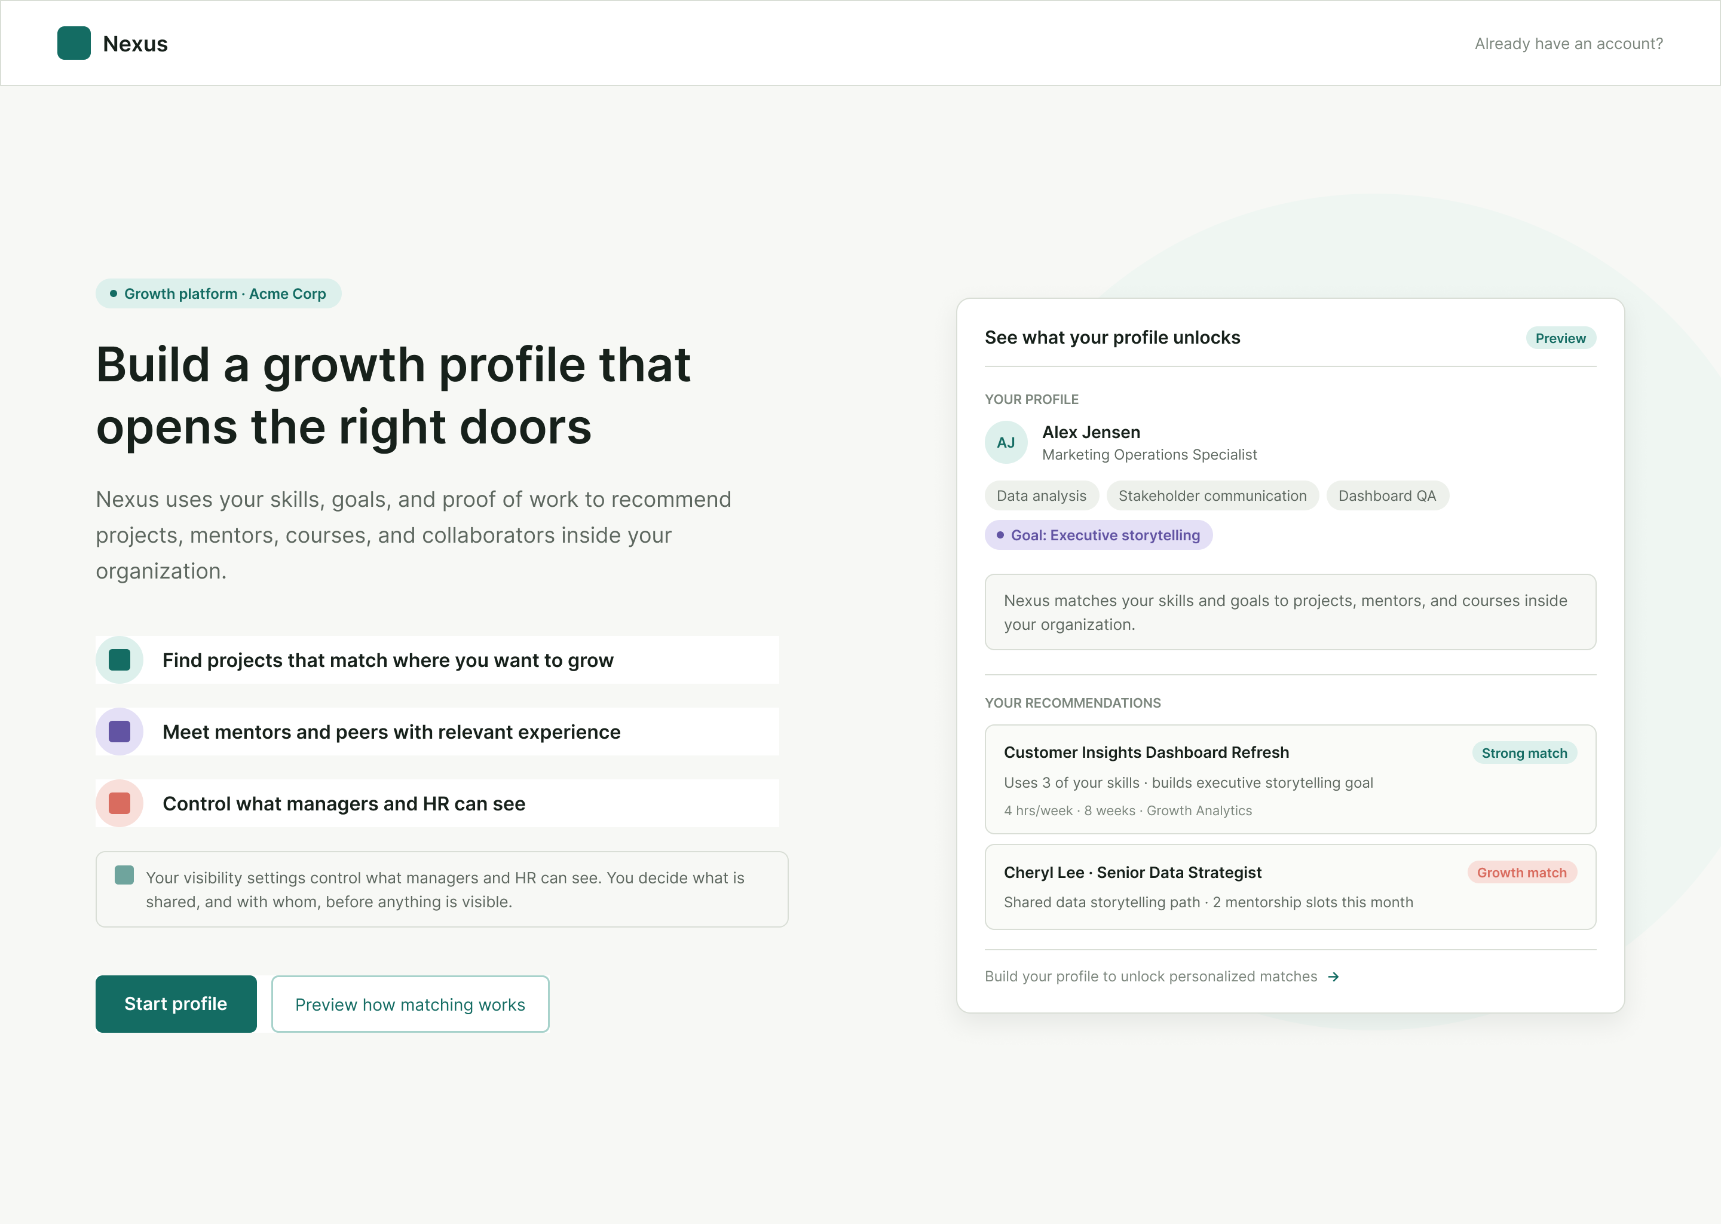Open Already have an account link

(x=1569, y=44)
